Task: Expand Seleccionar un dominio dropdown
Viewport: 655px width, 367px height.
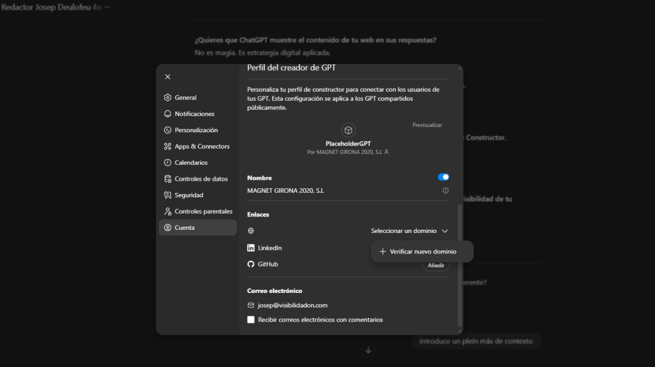Action: [x=409, y=231]
